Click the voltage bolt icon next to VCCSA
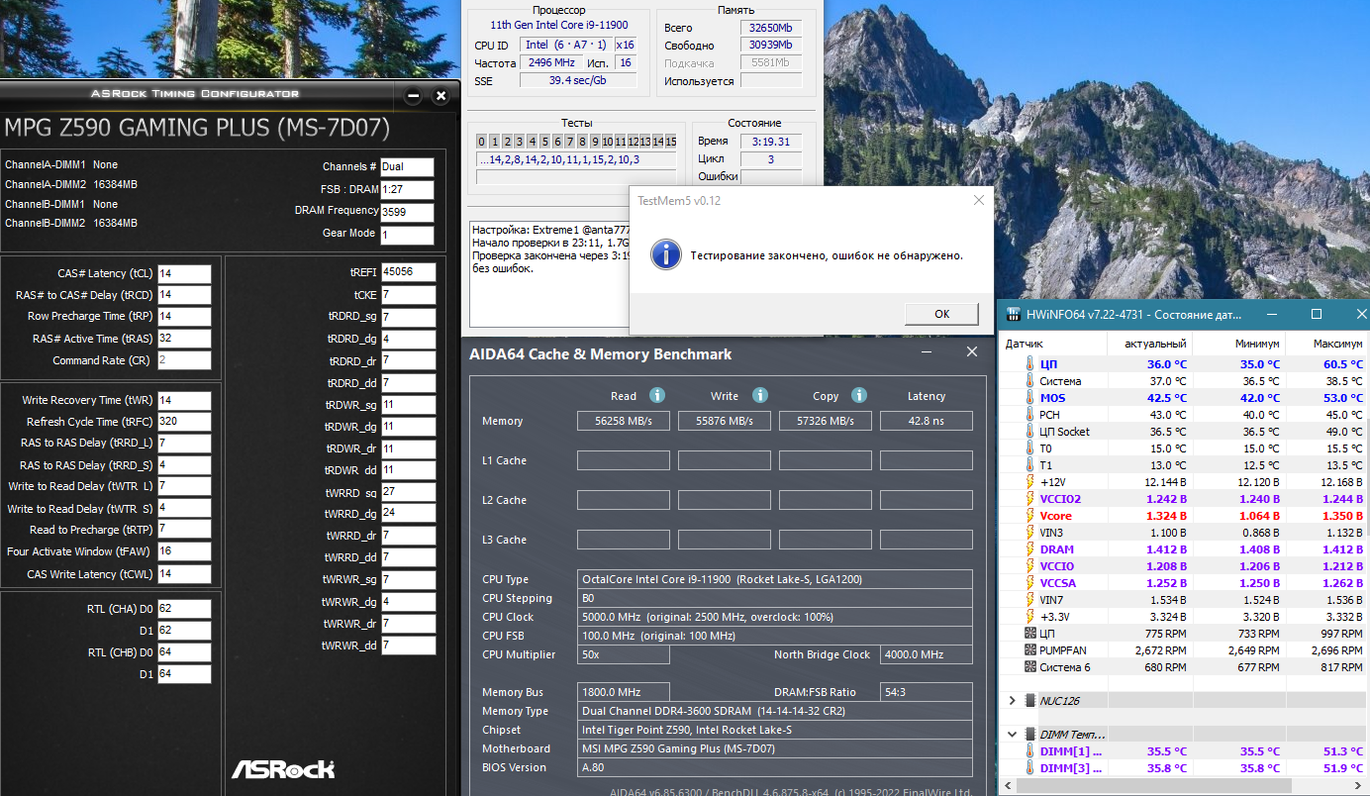The width and height of the screenshot is (1370, 796). click(1029, 583)
